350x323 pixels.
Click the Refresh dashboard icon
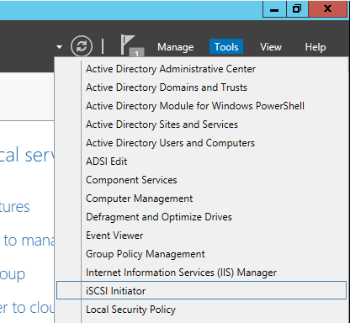(x=82, y=46)
